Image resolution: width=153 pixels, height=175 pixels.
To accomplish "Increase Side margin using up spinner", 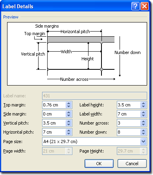I will point(68,112).
